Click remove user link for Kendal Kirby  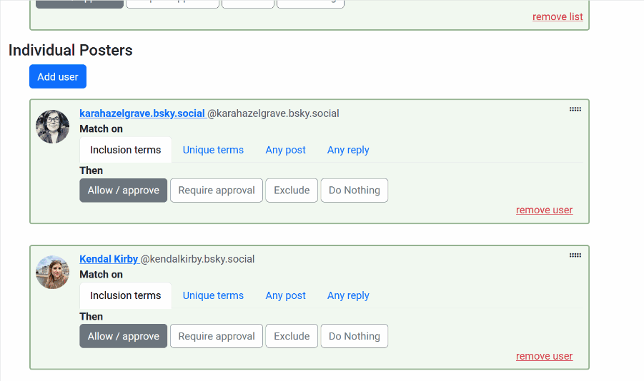pyautogui.click(x=544, y=356)
